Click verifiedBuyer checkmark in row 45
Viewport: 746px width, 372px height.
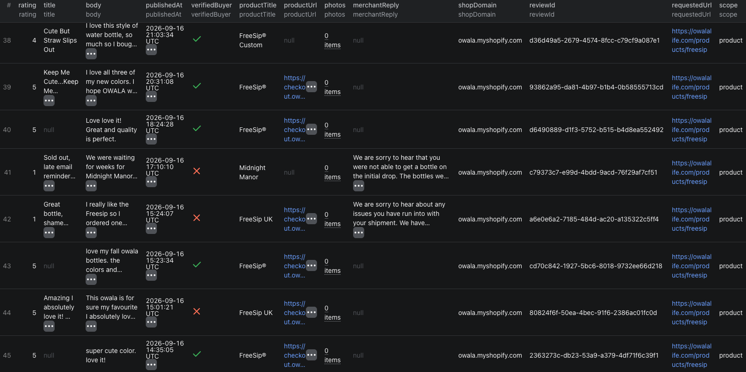[x=197, y=354]
